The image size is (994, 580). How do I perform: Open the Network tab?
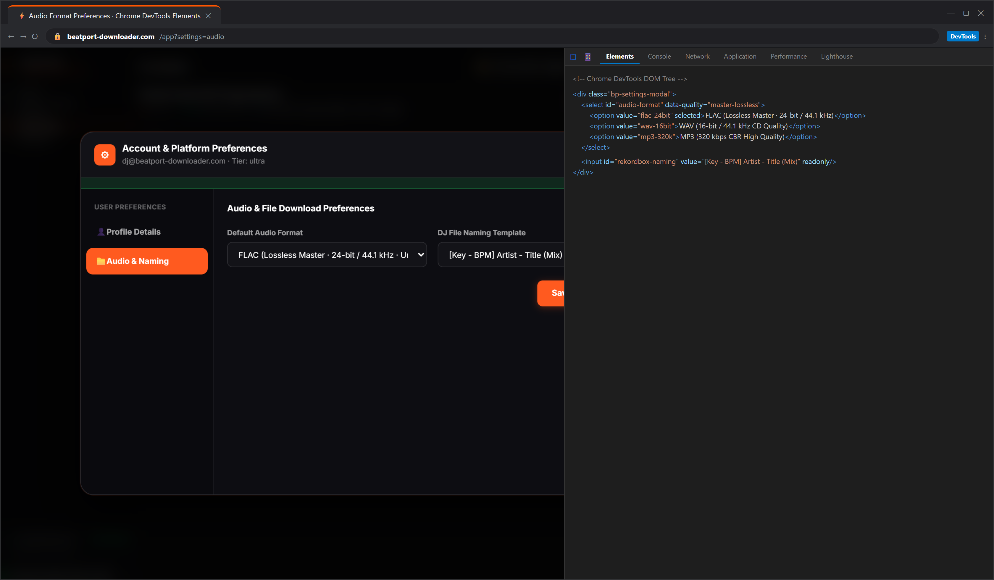[697, 57]
